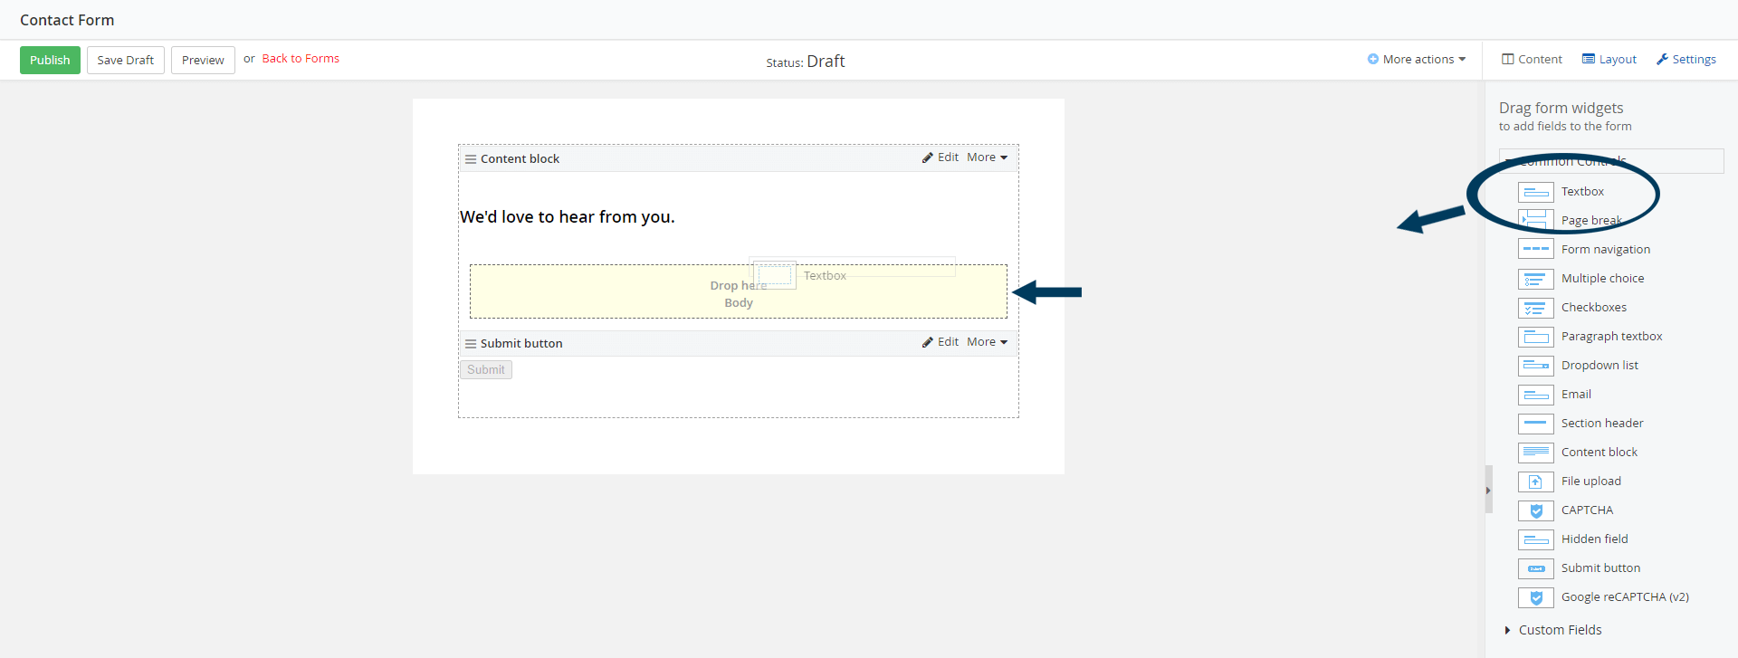Switch to the Settings tab
This screenshot has width=1738, height=658.
click(x=1686, y=60)
